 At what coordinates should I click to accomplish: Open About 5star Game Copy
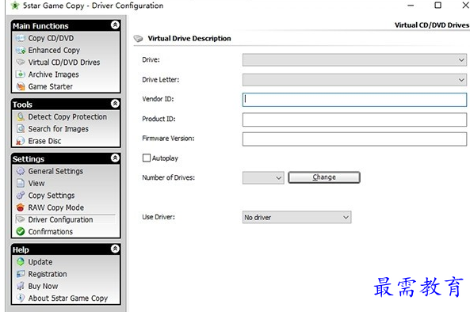67,298
